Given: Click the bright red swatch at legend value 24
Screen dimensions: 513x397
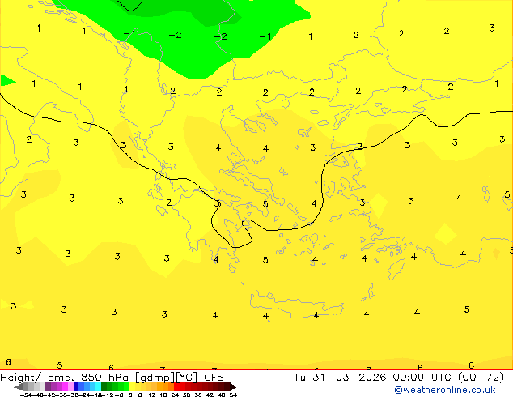Looking at the screenshot, I should tap(177, 386).
